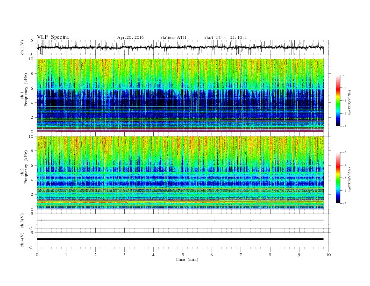Click the "7" tick on the time axis
Image resolution: width=370 pixels, height=286 pixels.
point(241,255)
